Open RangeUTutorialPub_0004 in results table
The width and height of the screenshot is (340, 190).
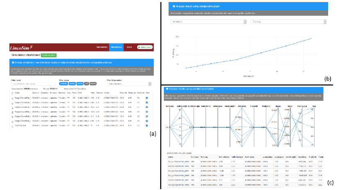(179, 171)
